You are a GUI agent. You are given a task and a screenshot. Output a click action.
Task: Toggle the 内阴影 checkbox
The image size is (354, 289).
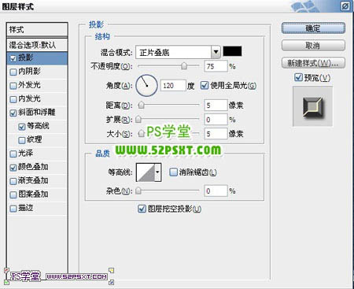[x=13, y=72]
